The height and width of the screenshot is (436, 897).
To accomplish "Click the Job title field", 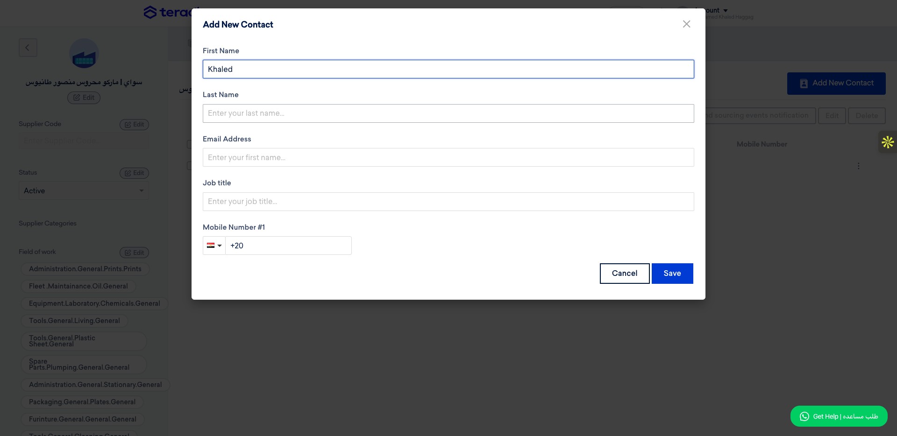I will click(448, 202).
